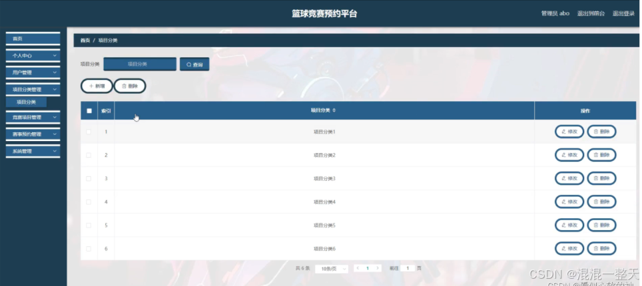
Task: Check the checkbox for row 5
Action: click(x=89, y=225)
